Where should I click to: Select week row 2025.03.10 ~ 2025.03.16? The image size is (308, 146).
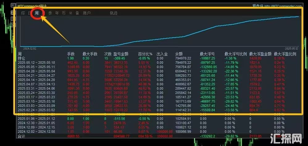[36, 102]
